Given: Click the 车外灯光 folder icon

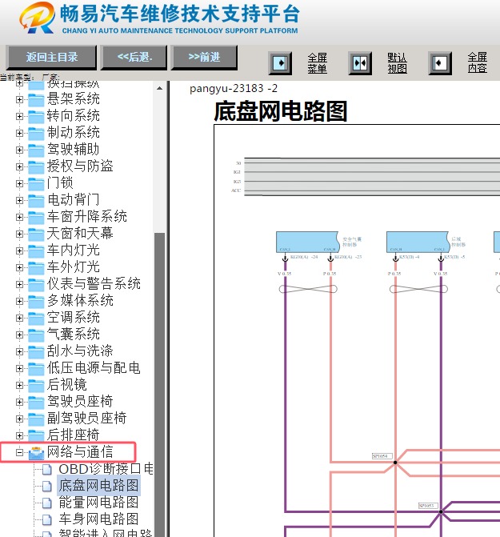Looking at the screenshot, I should (x=36, y=267).
